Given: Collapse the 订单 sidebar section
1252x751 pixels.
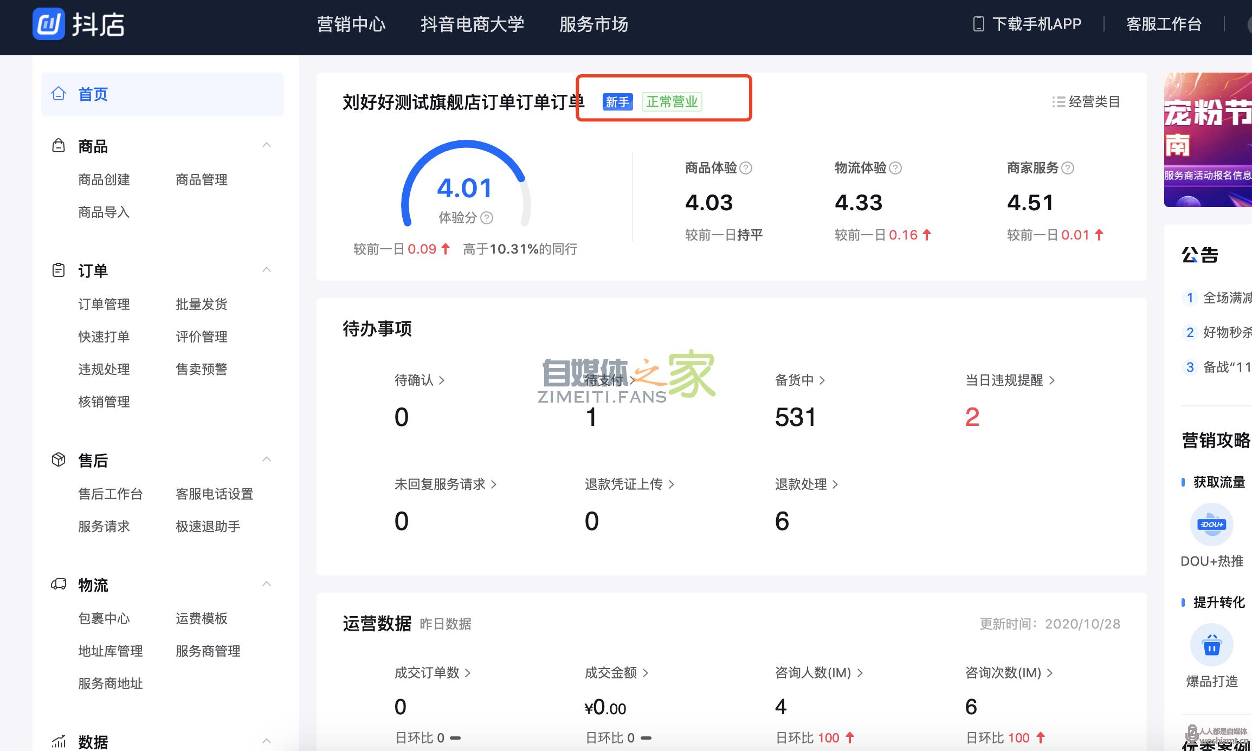Looking at the screenshot, I should click(266, 269).
